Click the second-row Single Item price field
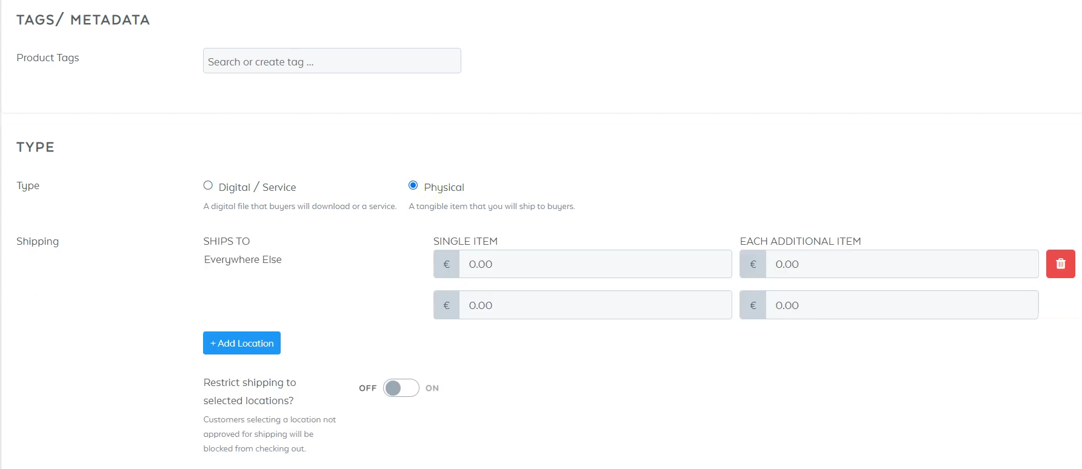 (x=594, y=305)
